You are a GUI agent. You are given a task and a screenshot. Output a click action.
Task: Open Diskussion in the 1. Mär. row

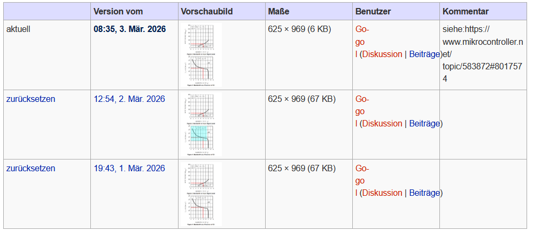pos(382,193)
